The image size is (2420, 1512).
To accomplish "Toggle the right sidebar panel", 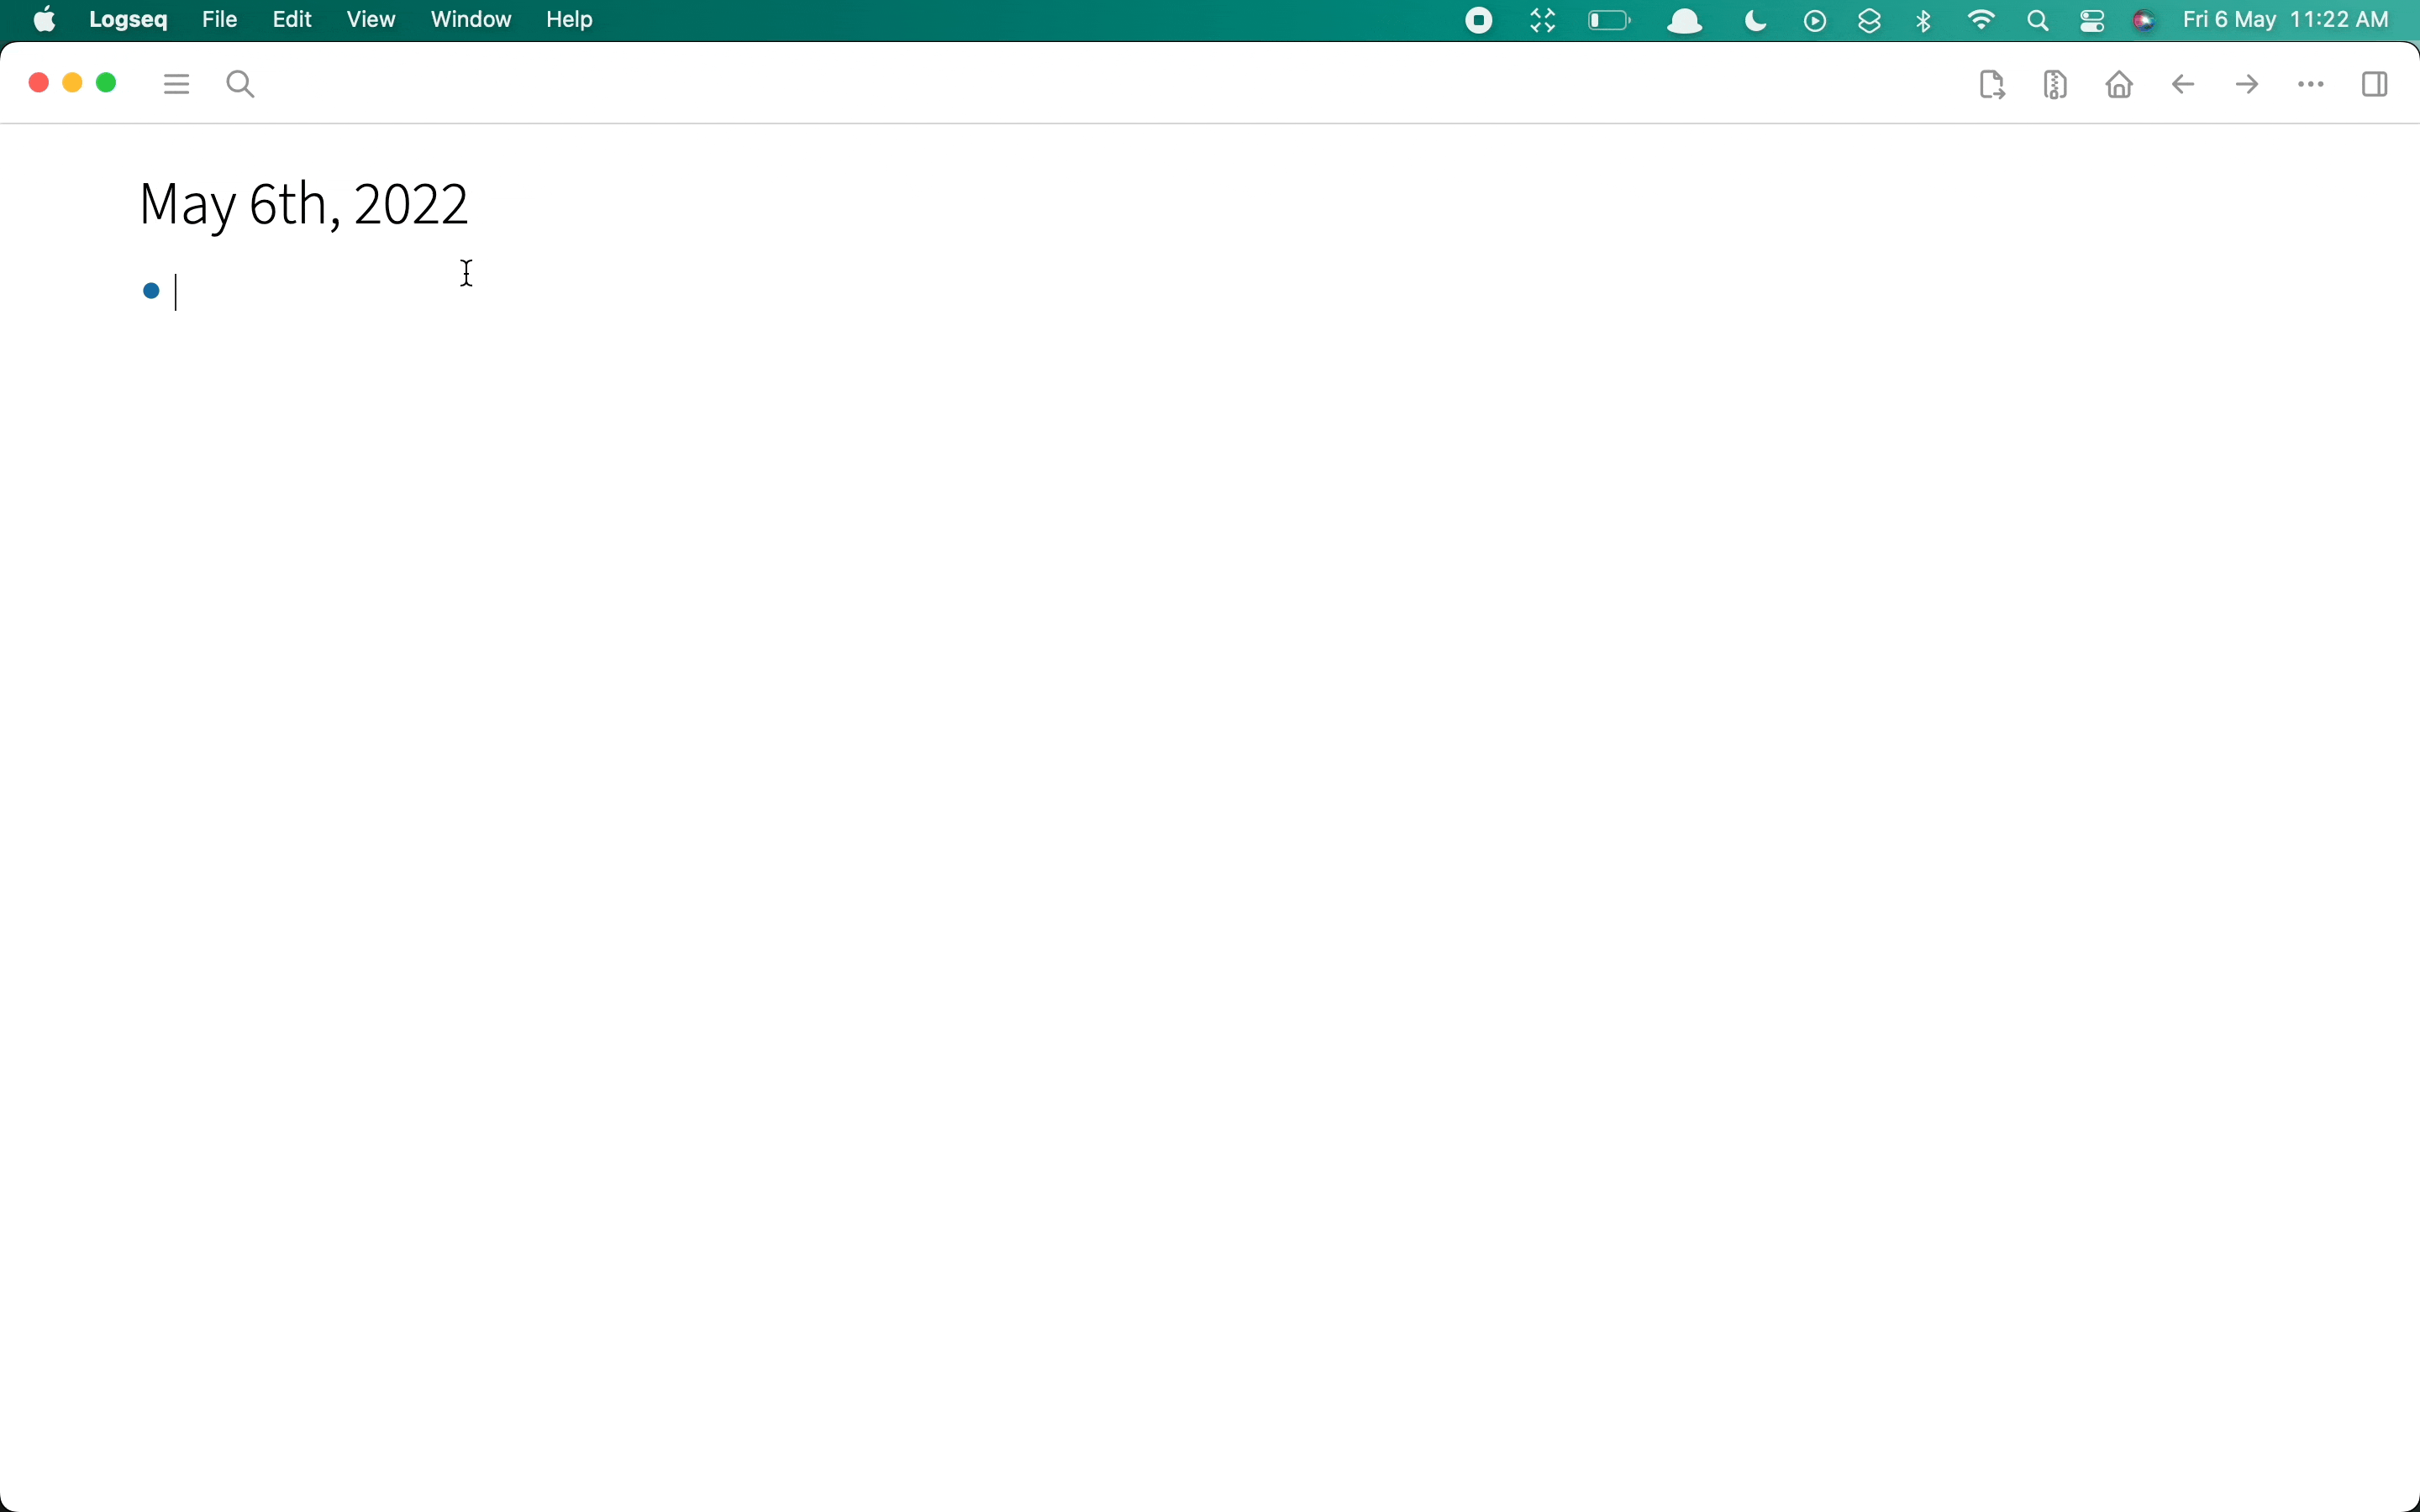I will click(2376, 85).
